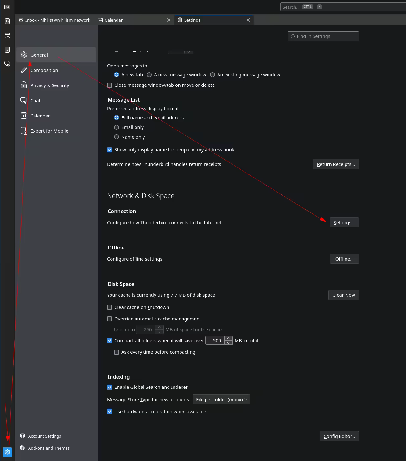The image size is (406, 461).
Task: Expand the Message Store Type dropdown
Action: (221, 400)
